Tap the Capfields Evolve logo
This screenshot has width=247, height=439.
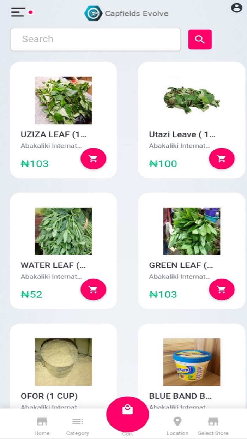93,13
